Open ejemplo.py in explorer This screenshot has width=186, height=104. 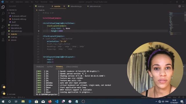(15, 25)
